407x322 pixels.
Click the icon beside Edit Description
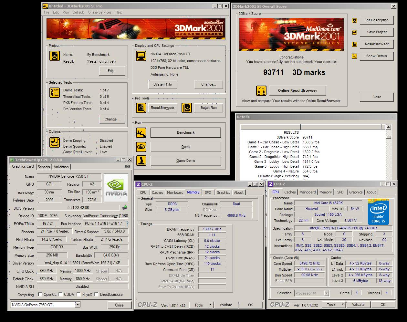pos(354,21)
